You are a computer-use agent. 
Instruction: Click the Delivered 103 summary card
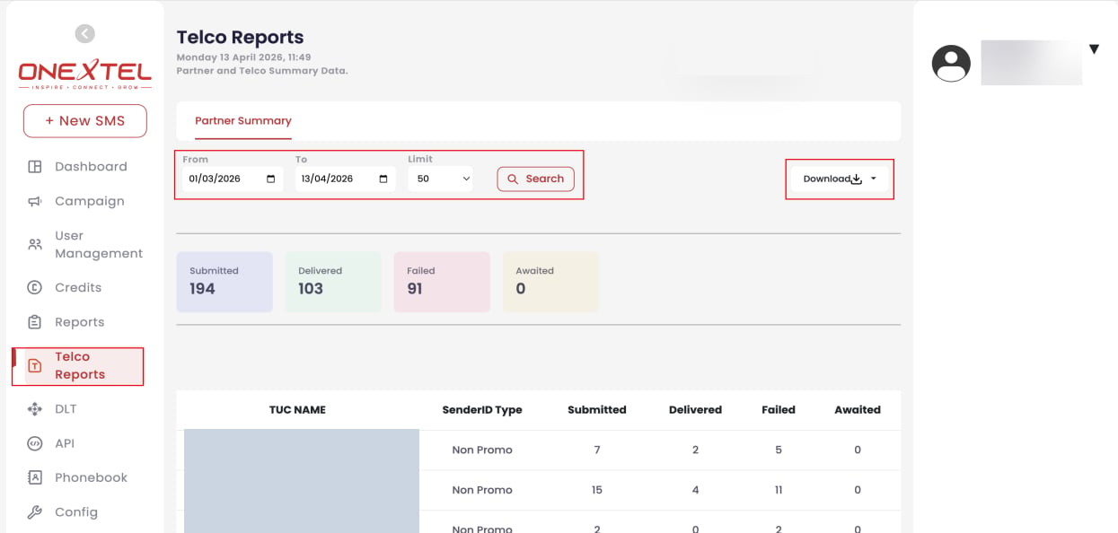pyautogui.click(x=333, y=282)
